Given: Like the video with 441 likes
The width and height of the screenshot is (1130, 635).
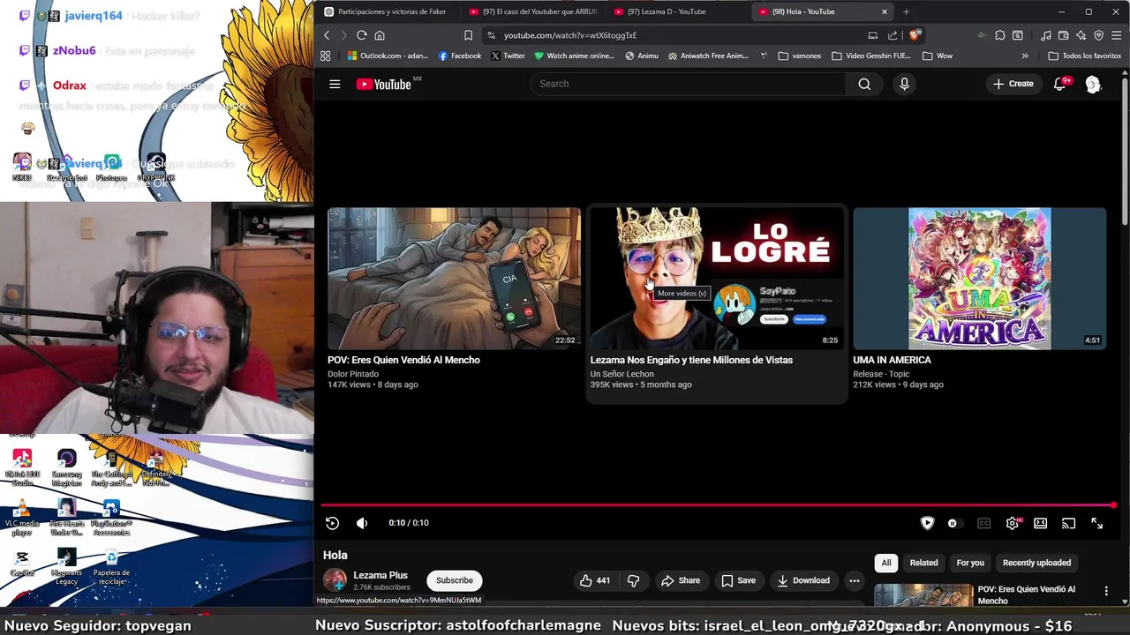Looking at the screenshot, I should pyautogui.click(x=595, y=580).
